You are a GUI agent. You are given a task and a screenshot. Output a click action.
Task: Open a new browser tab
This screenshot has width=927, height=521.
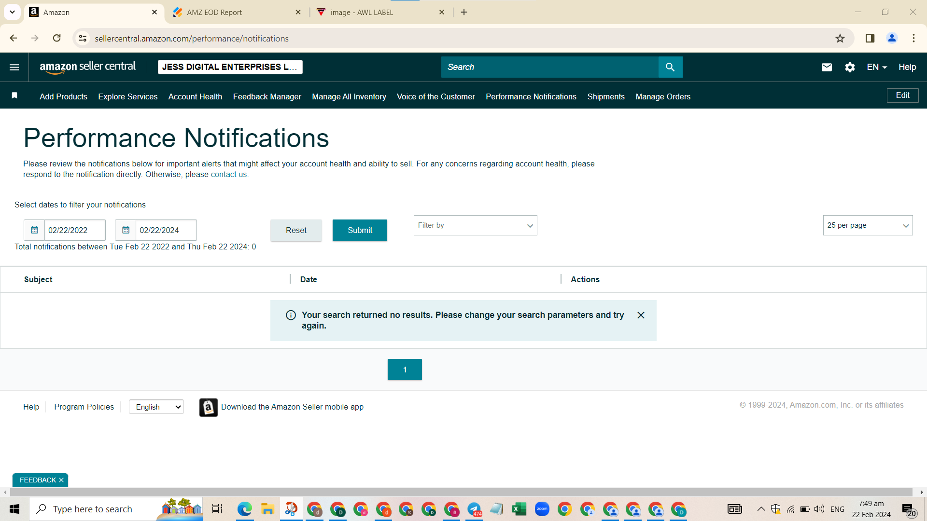pyautogui.click(x=464, y=12)
